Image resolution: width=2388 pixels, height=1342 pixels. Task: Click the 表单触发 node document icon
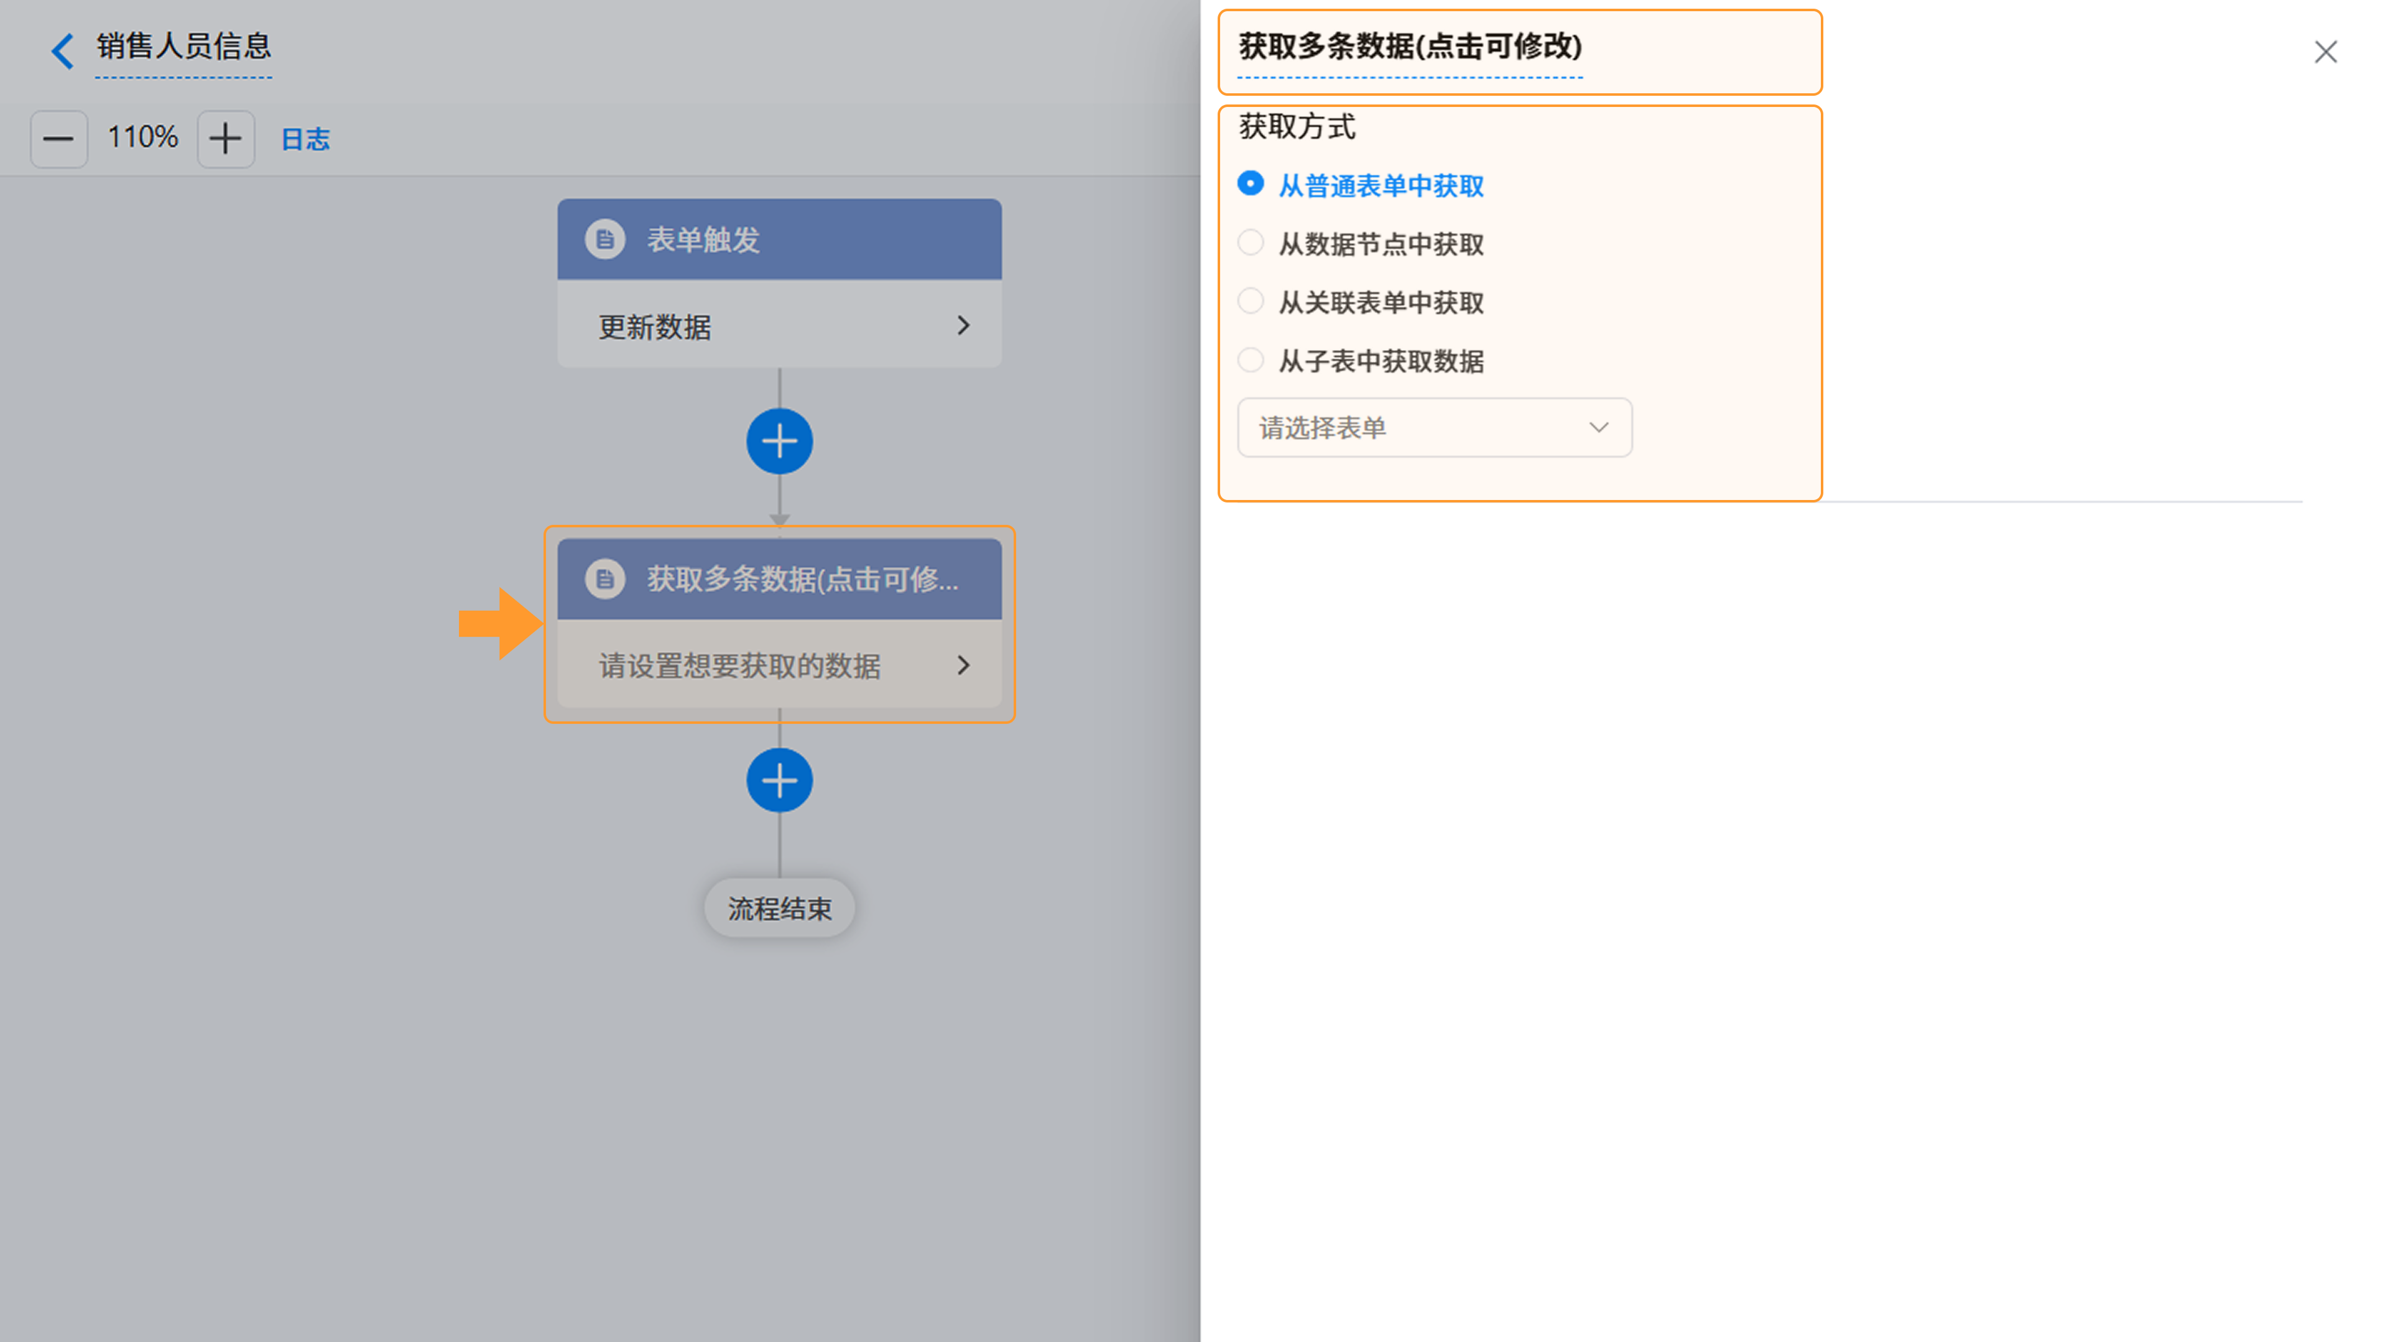(x=605, y=239)
